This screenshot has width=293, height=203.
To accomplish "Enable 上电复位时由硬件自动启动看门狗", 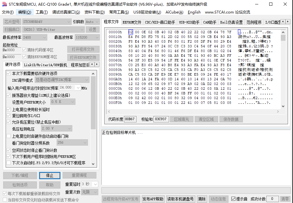I will [8, 136].
